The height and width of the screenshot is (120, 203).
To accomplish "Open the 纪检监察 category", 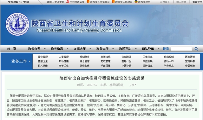I will pyautogui.click(x=85, y=66).
